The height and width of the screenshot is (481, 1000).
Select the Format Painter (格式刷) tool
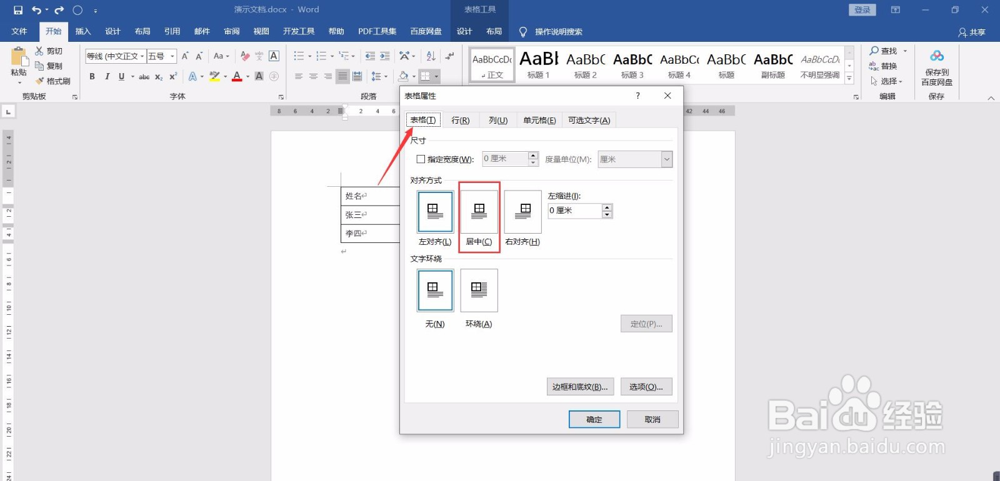click(x=53, y=81)
